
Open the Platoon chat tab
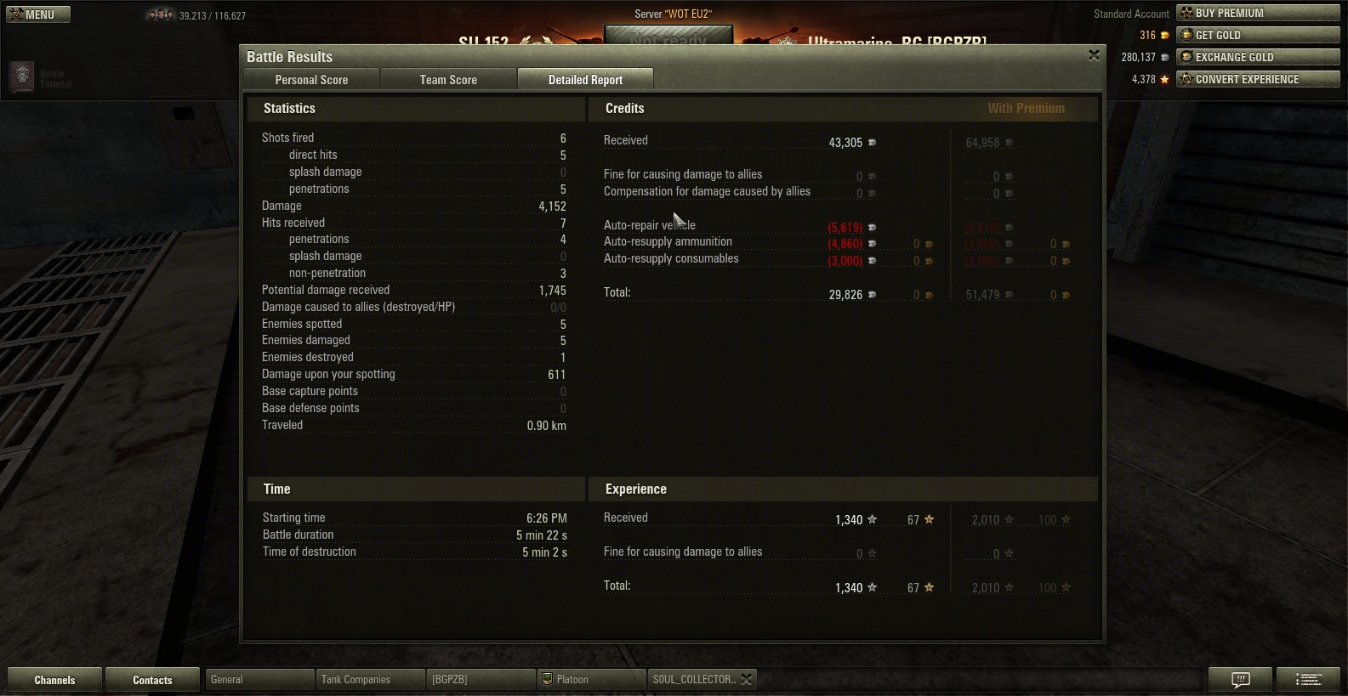click(x=592, y=679)
